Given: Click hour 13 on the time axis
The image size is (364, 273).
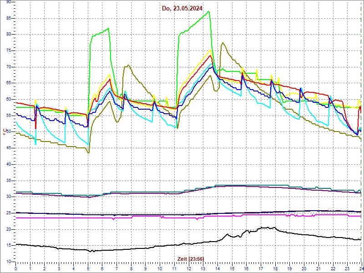Looking at the screenshot, I should point(202,268).
